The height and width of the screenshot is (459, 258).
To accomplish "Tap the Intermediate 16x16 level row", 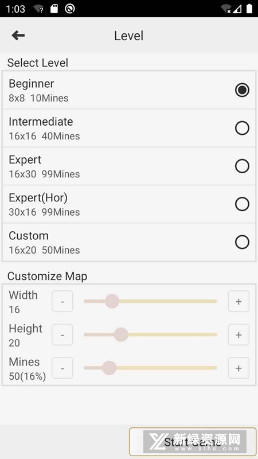I will (x=129, y=128).
